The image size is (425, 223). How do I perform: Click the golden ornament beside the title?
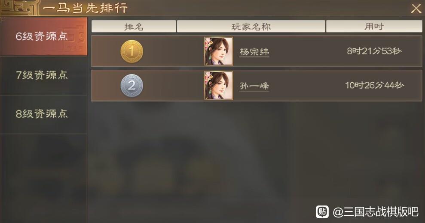(18, 8)
